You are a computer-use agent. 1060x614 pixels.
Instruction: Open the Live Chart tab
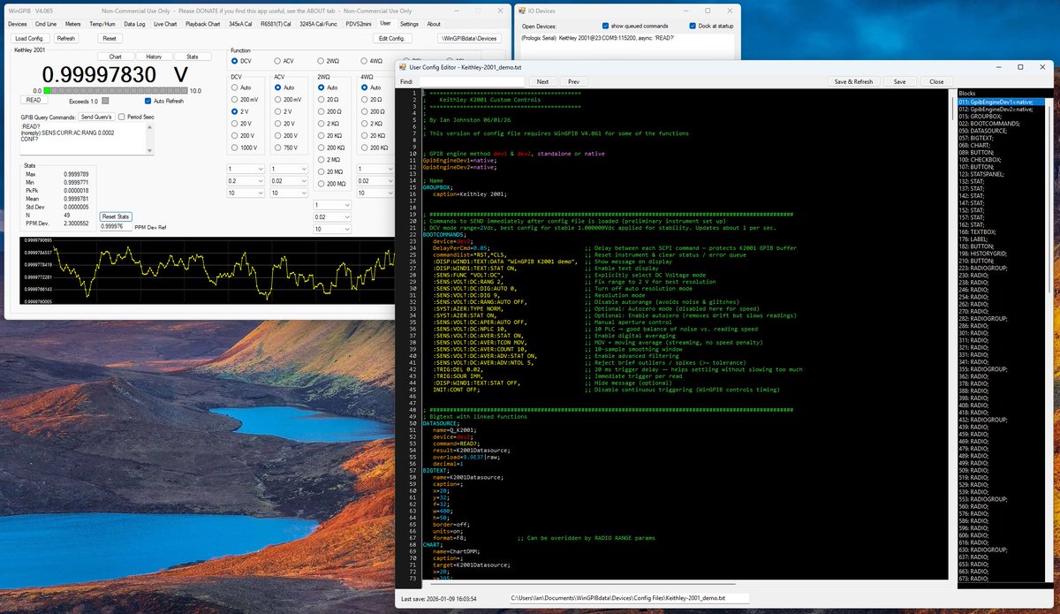pyautogui.click(x=165, y=24)
